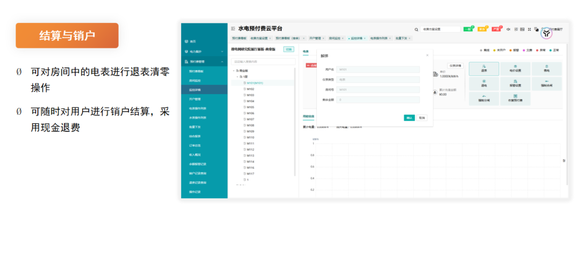Viewport: 575px width, 255px height.
Task: Click the 取消 cancel button
Action: pos(422,118)
